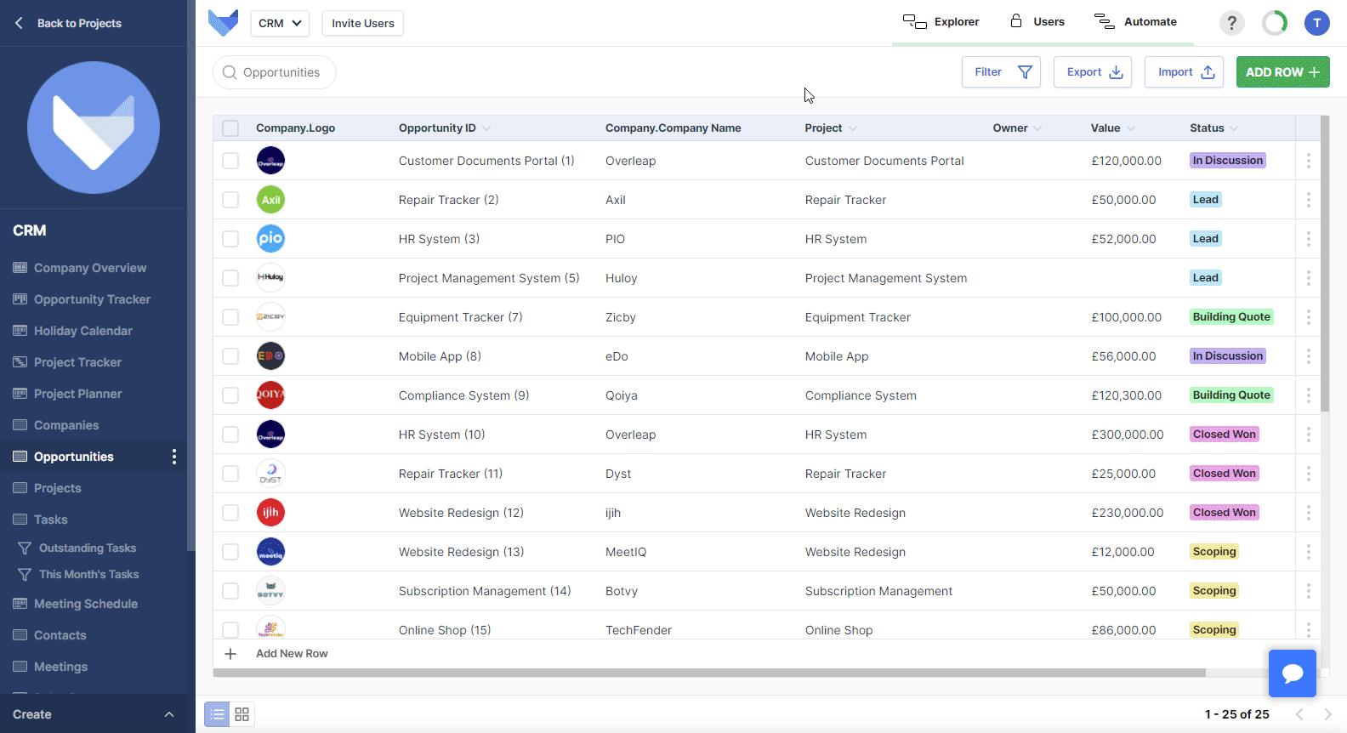Open row options for HR System (3)
The width and height of the screenshot is (1347, 733).
(x=1308, y=239)
